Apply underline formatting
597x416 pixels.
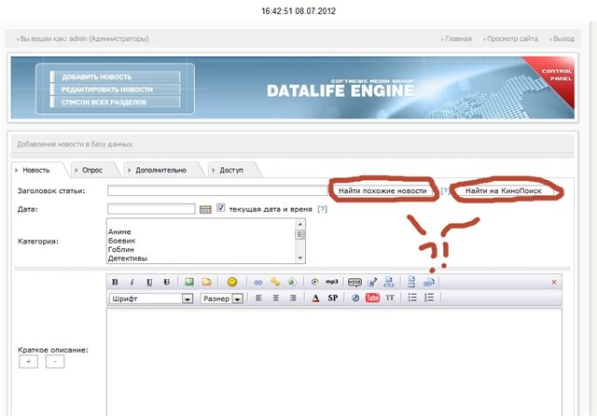tap(149, 282)
